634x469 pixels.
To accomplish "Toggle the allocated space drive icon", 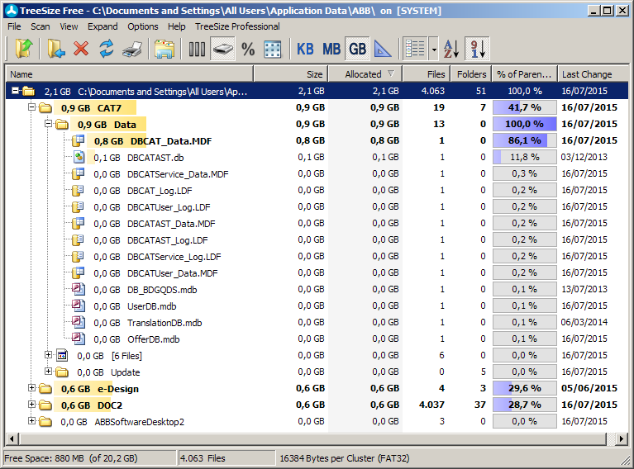I will tap(223, 50).
